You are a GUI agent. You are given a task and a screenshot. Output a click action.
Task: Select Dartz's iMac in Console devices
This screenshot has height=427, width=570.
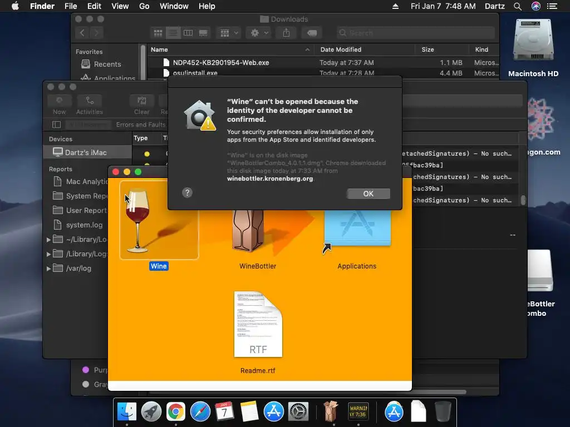(87, 152)
